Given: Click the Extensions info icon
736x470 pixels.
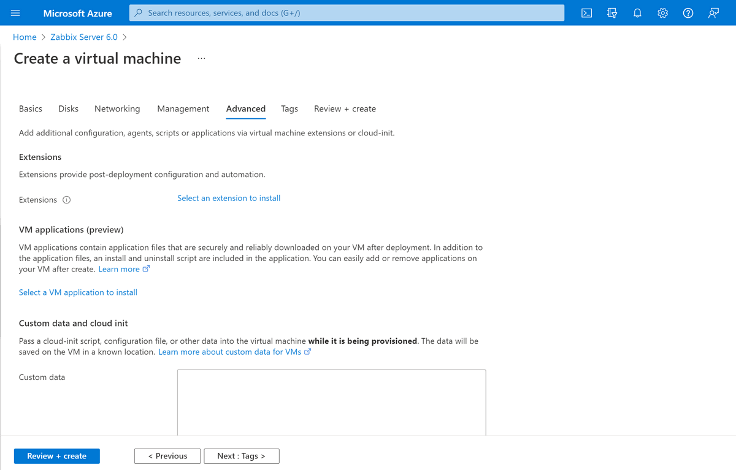Looking at the screenshot, I should pos(67,200).
